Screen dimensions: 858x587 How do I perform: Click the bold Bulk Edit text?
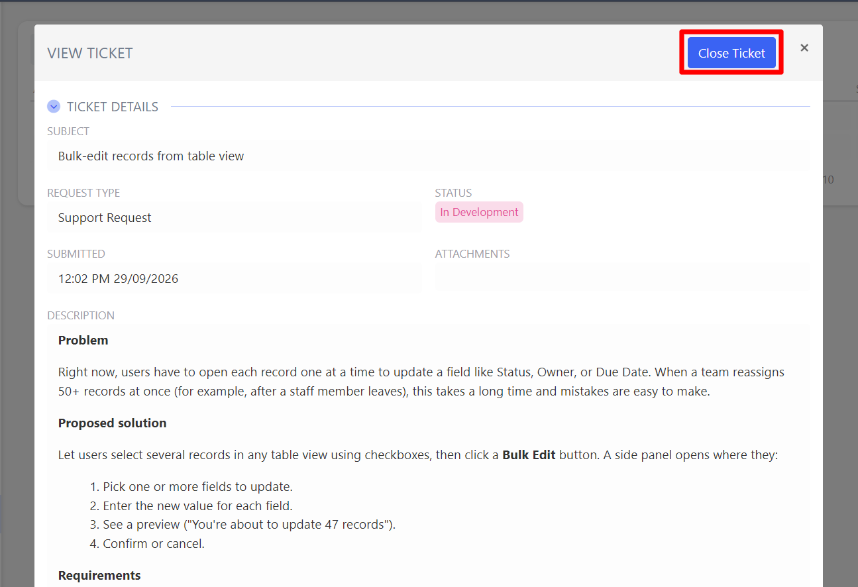(529, 455)
